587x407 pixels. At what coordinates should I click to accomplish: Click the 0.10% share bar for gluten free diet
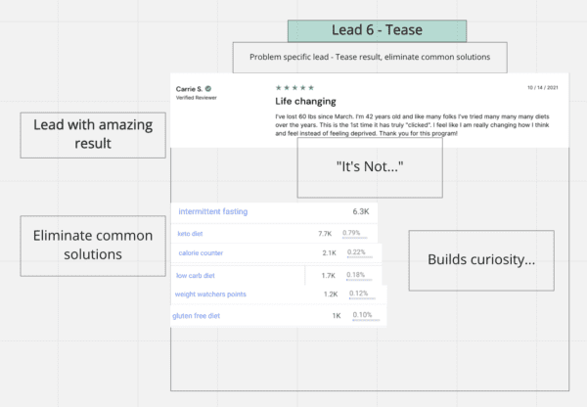(366, 320)
